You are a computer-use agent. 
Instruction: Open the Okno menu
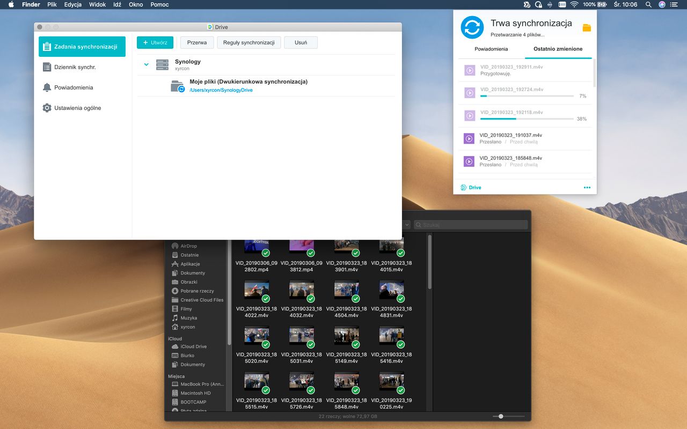136,4
